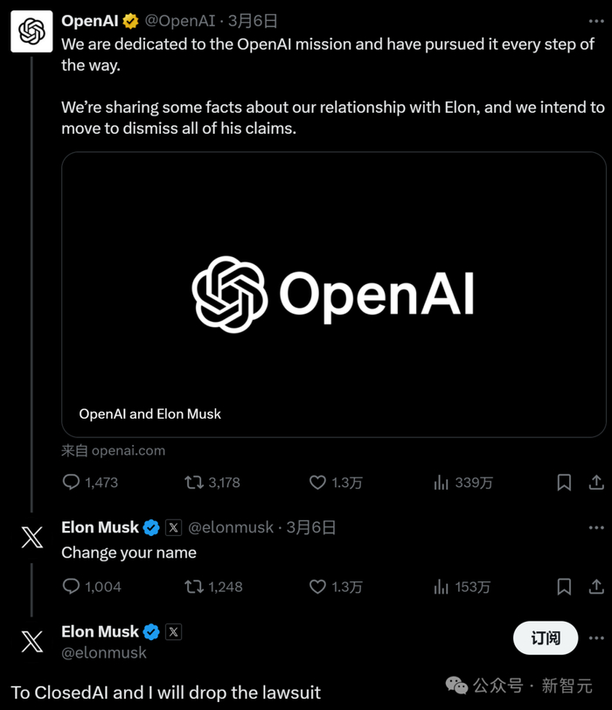This screenshot has height=710, width=612.
Task: Share the "Change your name" tweet
Action: [x=596, y=587]
